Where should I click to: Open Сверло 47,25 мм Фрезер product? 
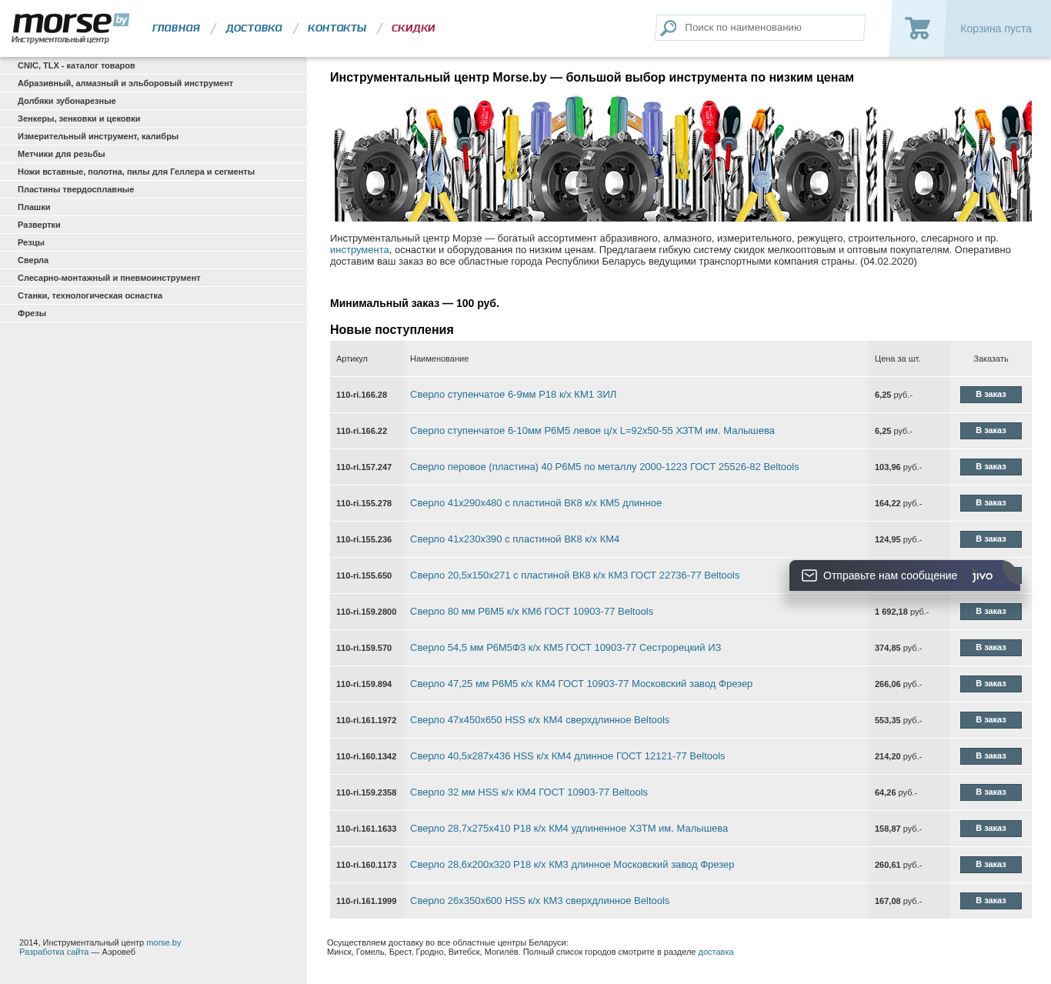pyautogui.click(x=582, y=684)
